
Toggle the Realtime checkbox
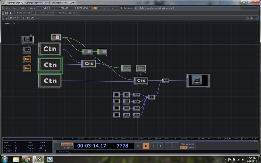[121, 8]
